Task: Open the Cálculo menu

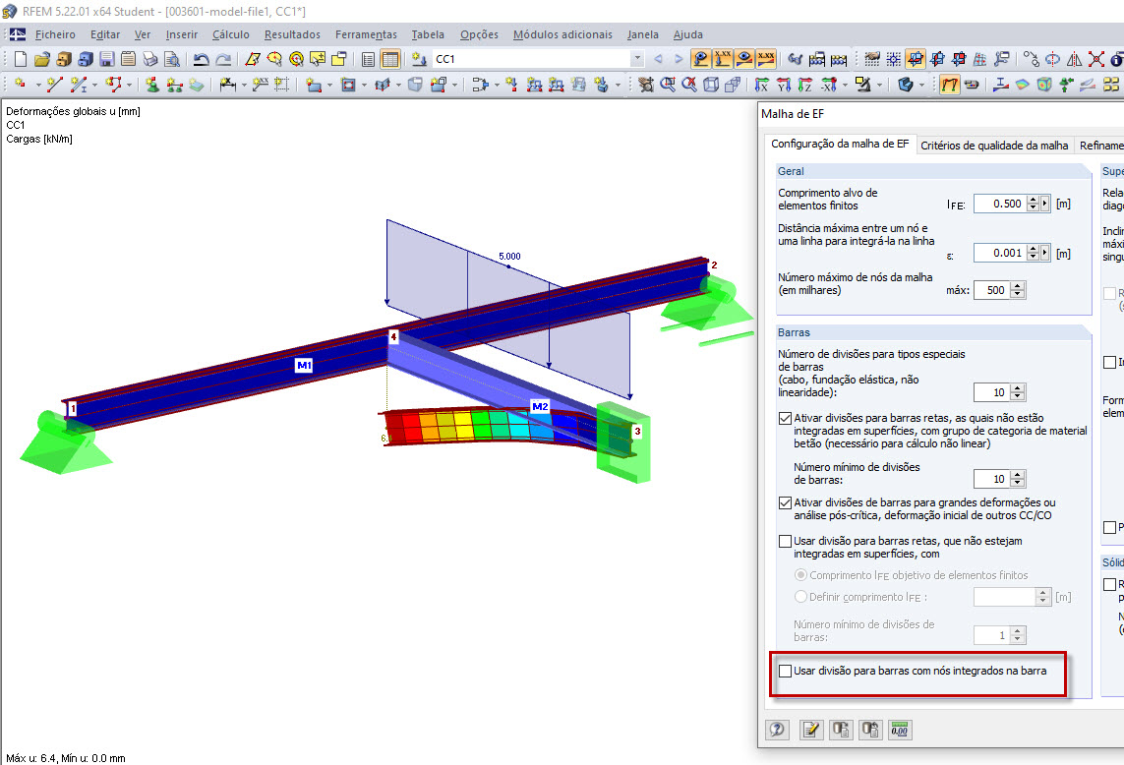Action: coord(231,34)
